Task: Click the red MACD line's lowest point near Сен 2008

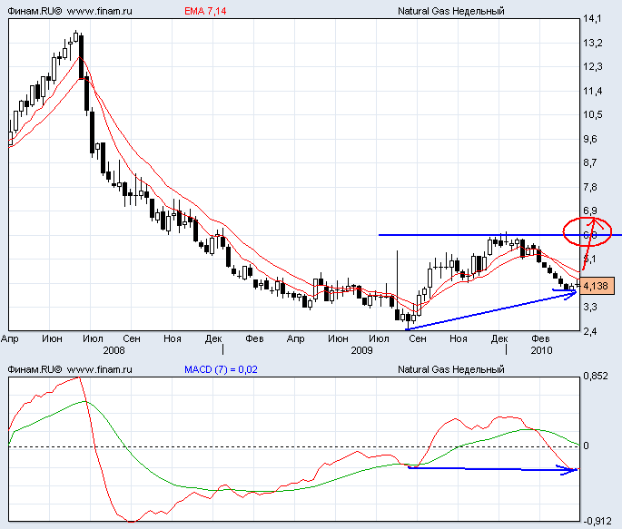Action: click(132, 521)
